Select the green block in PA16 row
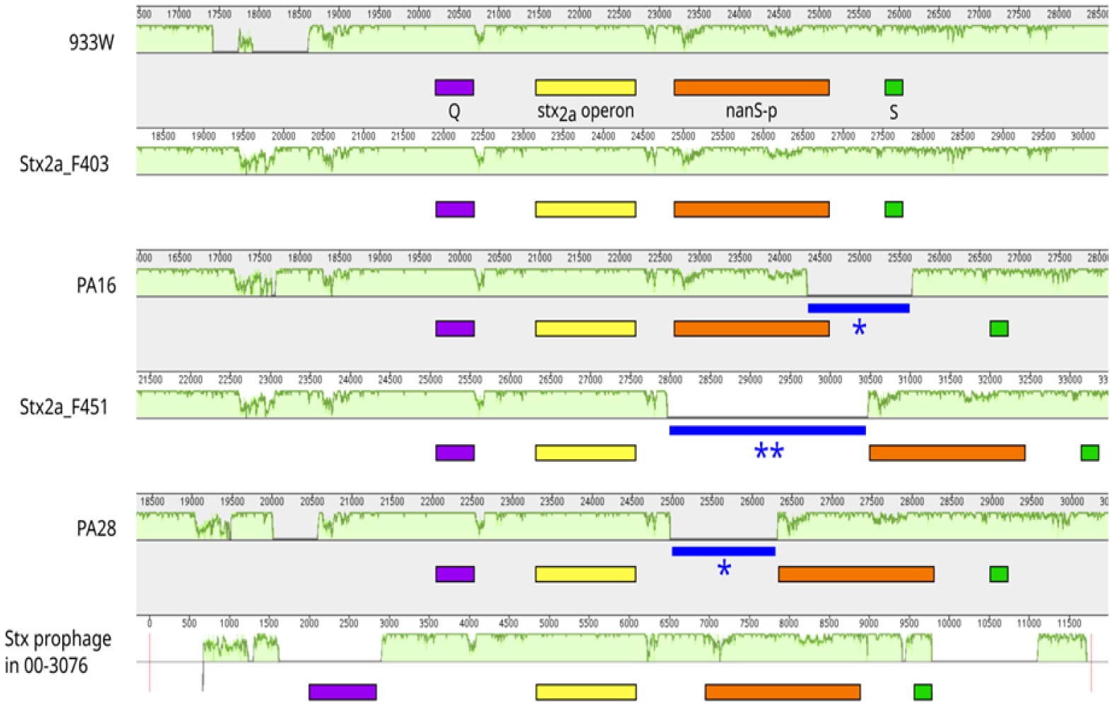The height and width of the screenshot is (706, 1113). tap(998, 328)
